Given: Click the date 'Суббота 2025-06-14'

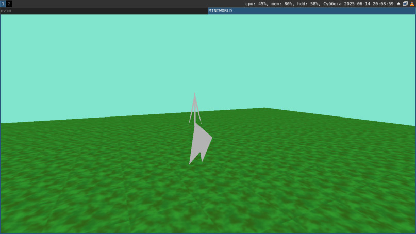Looking at the screenshot, I should pos(346,4).
